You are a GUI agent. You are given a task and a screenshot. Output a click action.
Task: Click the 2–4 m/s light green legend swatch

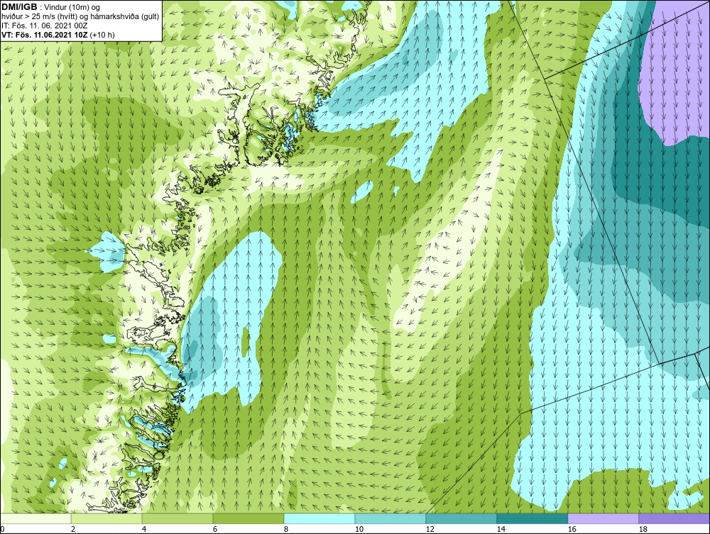pyautogui.click(x=106, y=518)
